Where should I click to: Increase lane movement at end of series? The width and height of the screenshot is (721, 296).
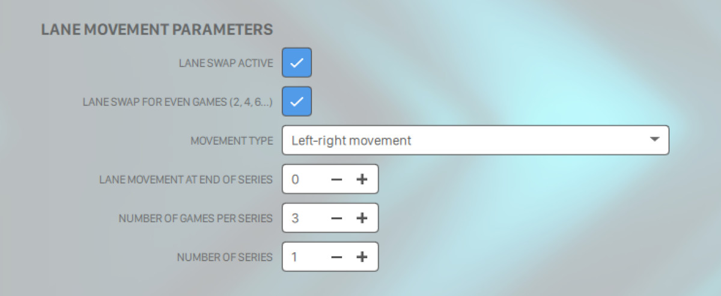[x=362, y=180]
